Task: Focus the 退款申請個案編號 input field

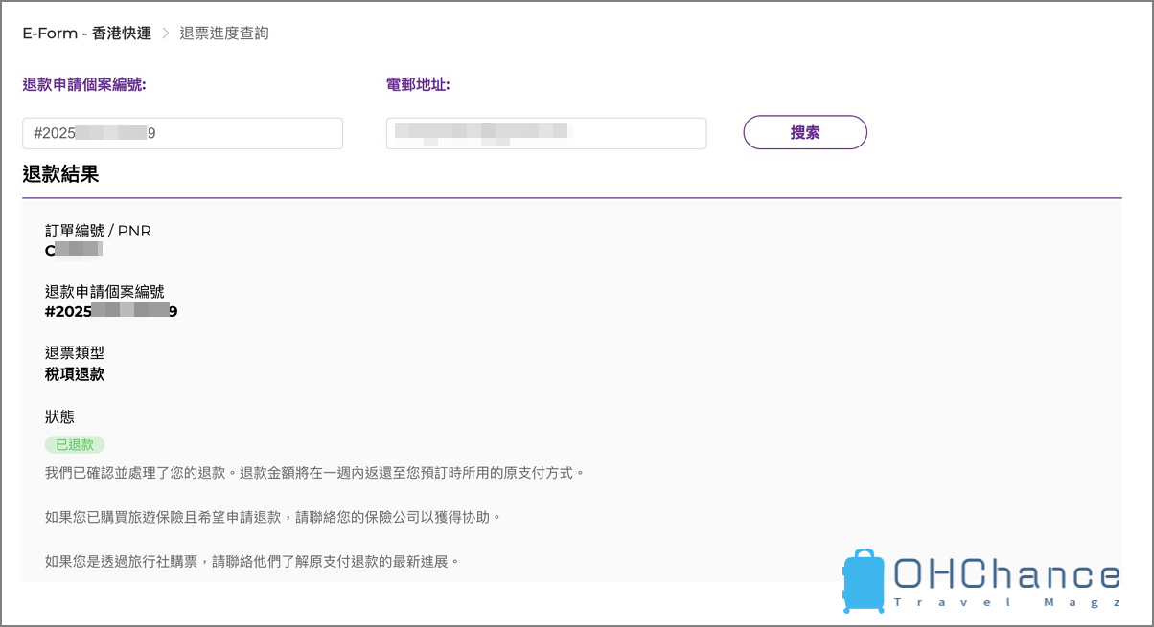Action: click(x=182, y=134)
